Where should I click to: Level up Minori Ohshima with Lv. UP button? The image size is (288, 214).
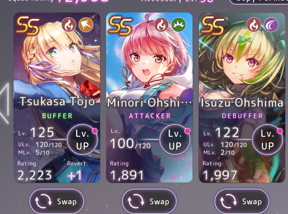175,139
